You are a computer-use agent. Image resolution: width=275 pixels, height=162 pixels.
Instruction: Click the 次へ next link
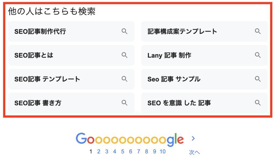pyautogui.click(x=194, y=152)
